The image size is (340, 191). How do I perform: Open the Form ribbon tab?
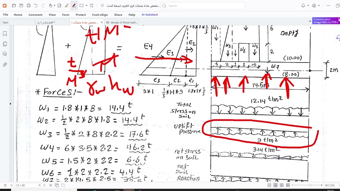coord(66,15)
